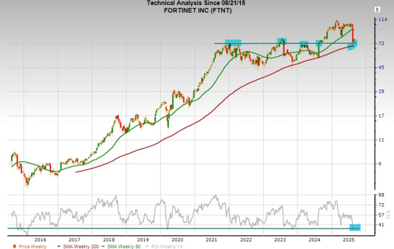This screenshot has width=394, height=249.
Task: Click the 57 RSI axis label
Action: click(x=381, y=215)
